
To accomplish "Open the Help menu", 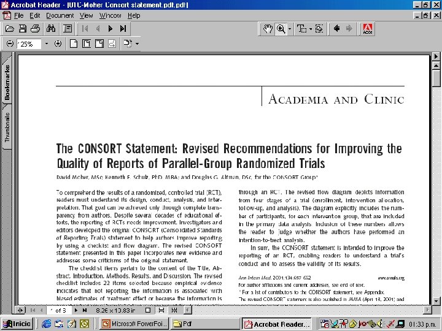I will tap(134, 15).
